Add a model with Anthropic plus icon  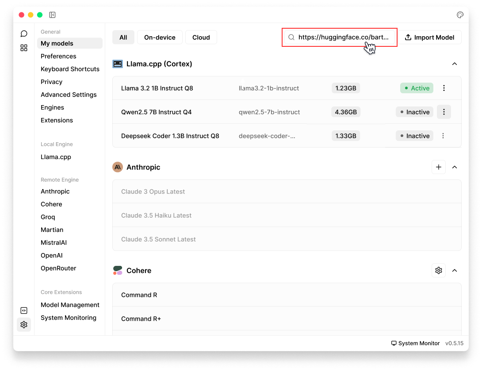[x=438, y=167]
